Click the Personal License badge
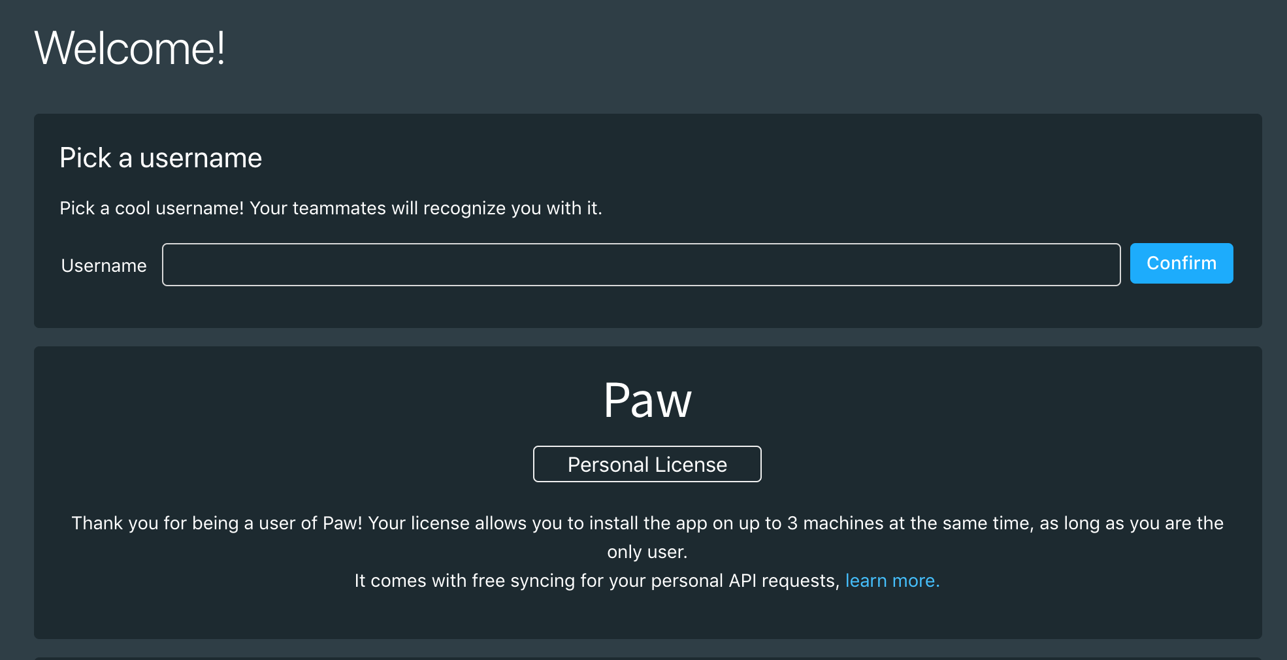1287x660 pixels. pos(647,465)
